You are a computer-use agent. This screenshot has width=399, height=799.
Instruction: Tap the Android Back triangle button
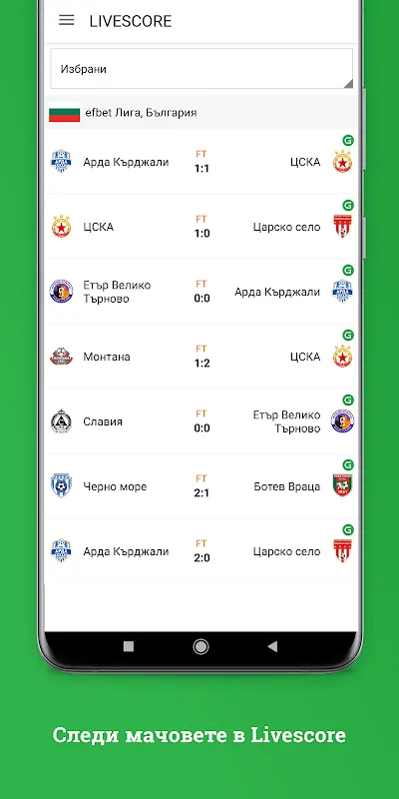pos(272,646)
